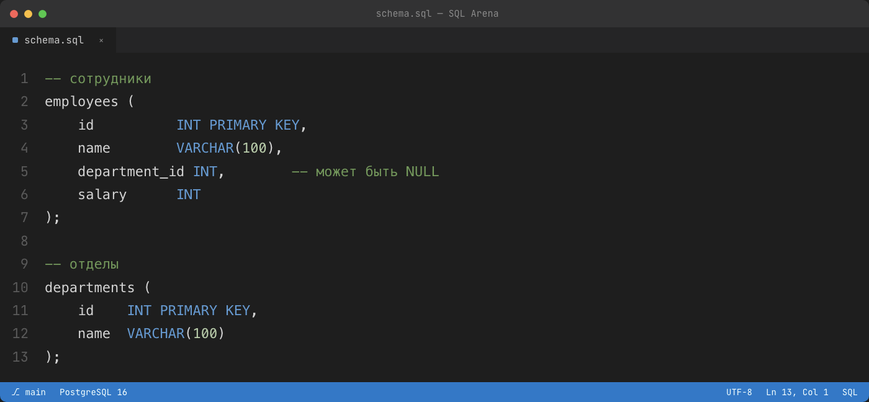
Task: Click 'id' on line 11
Action: coord(86,311)
